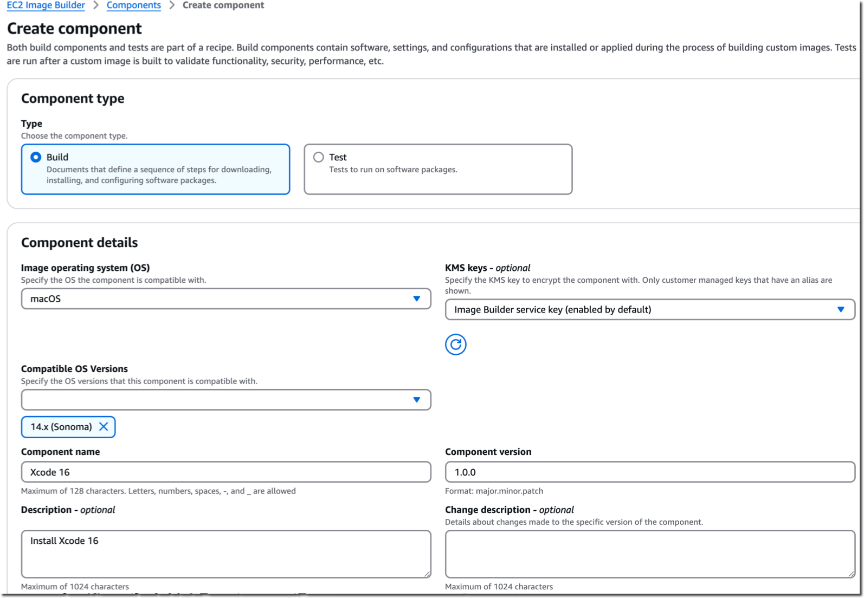Click the KMS keys refresh icon
The image size is (864, 598).
pyautogui.click(x=455, y=344)
